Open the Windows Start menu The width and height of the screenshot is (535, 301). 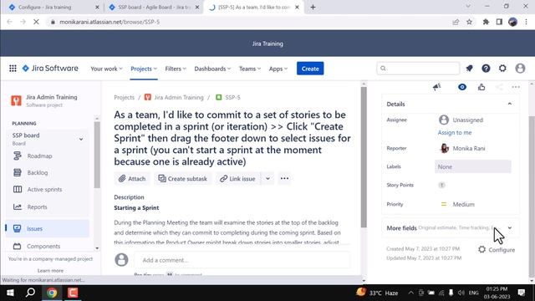point(10,293)
